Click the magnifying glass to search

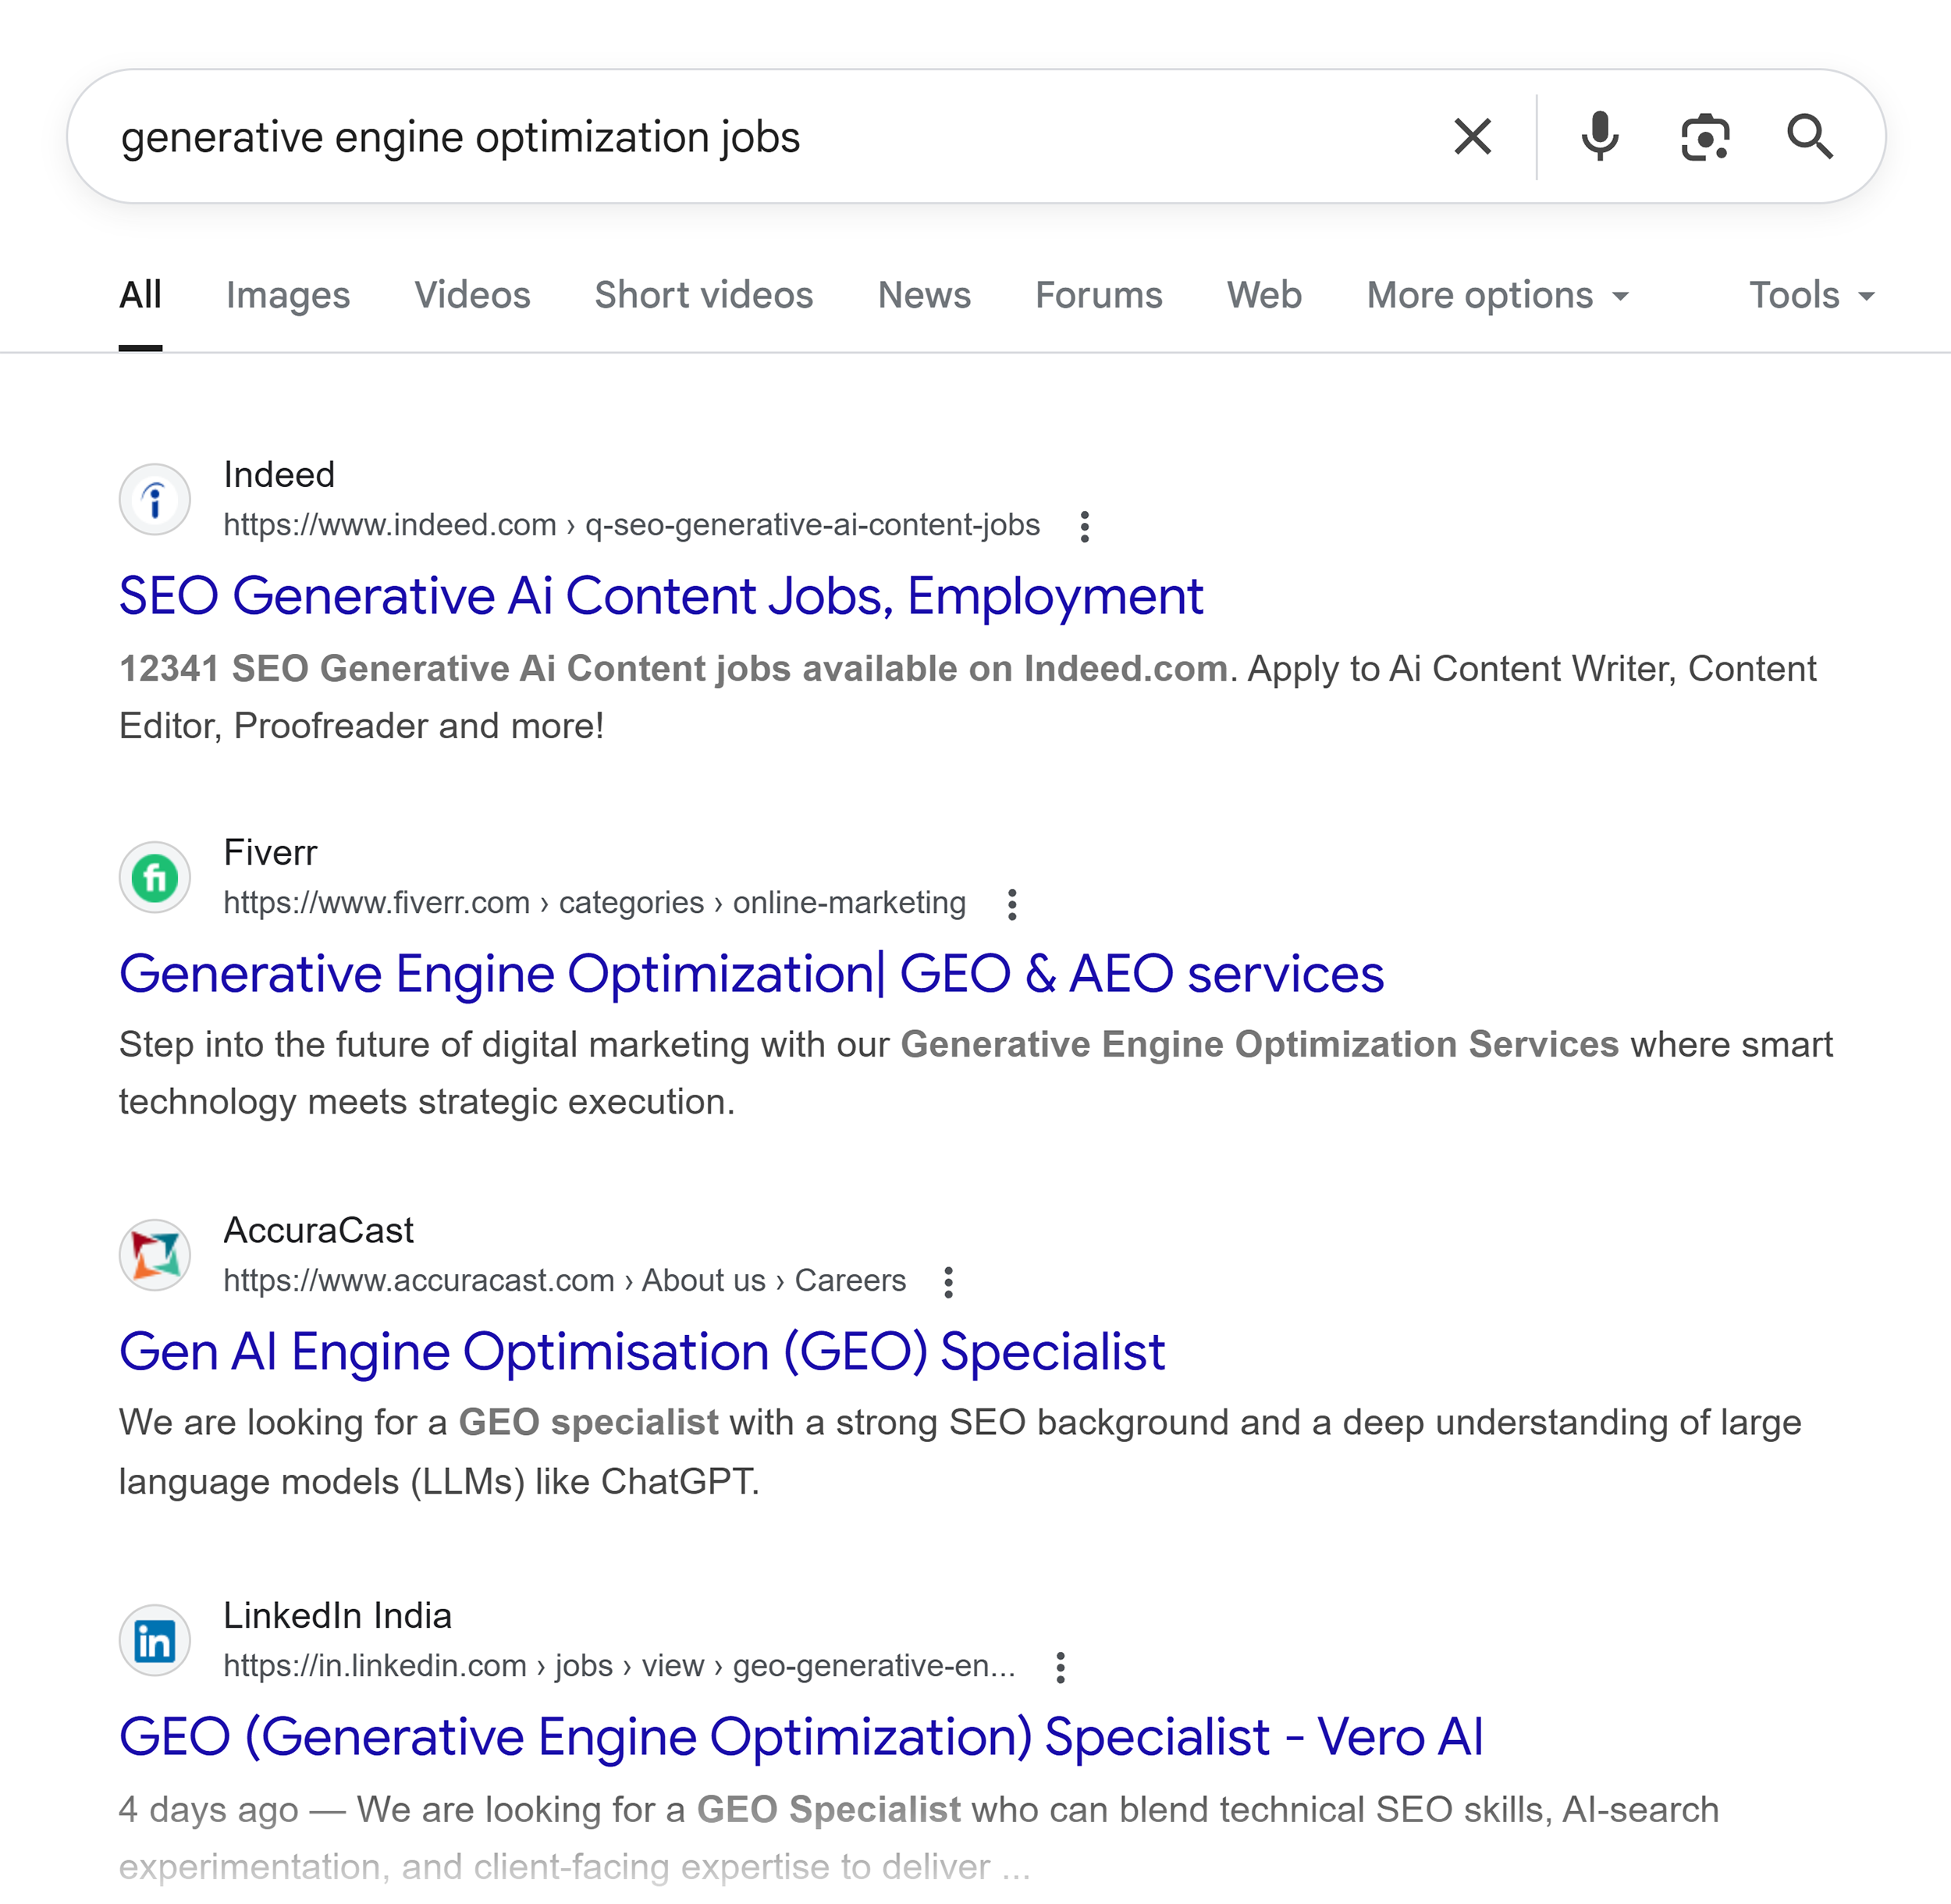[x=1810, y=136]
